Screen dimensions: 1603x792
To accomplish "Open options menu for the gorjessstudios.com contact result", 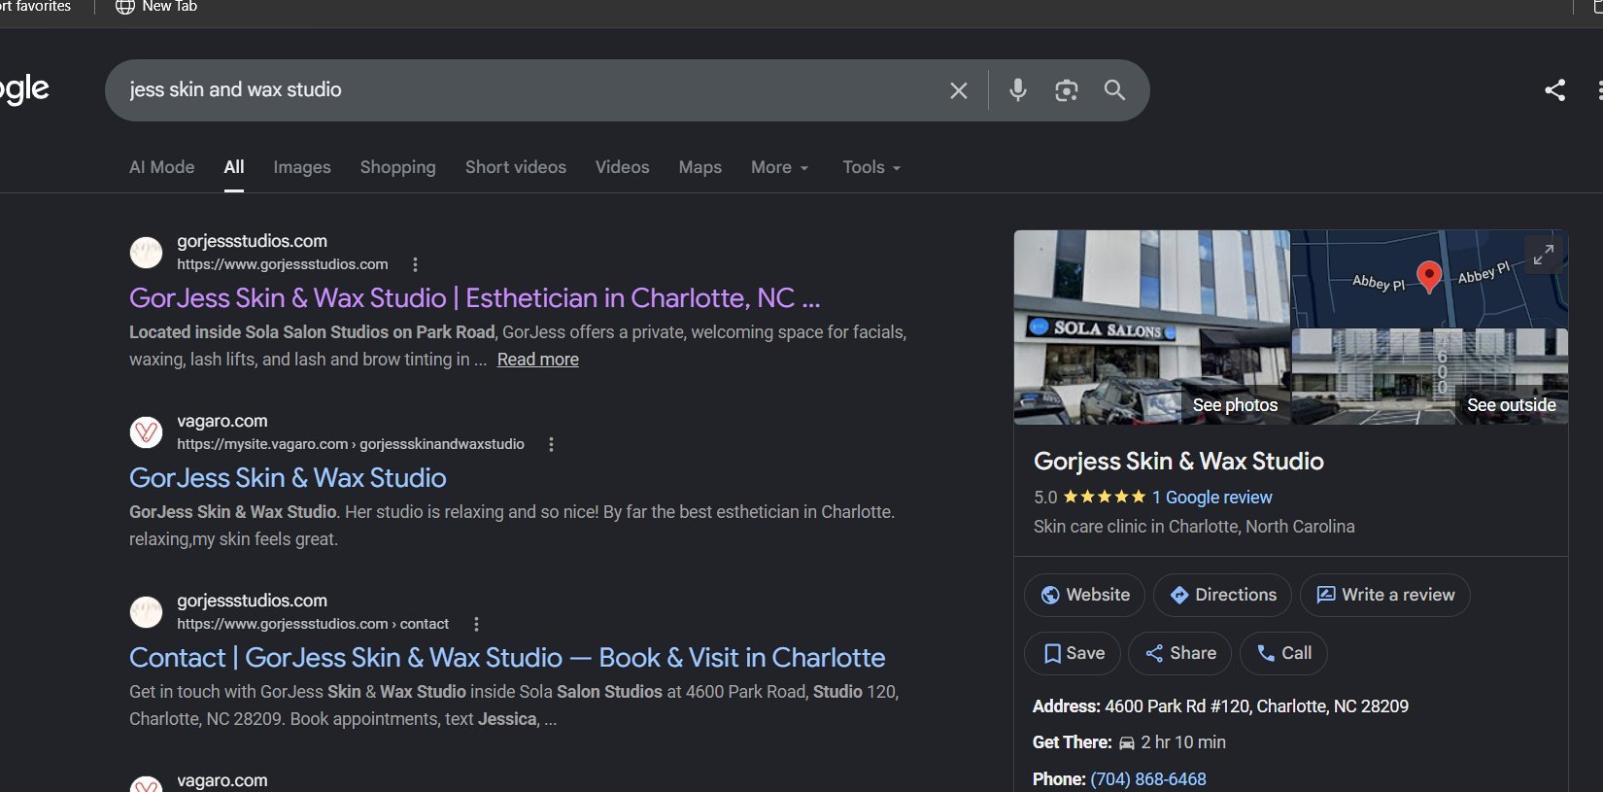I will tap(476, 624).
